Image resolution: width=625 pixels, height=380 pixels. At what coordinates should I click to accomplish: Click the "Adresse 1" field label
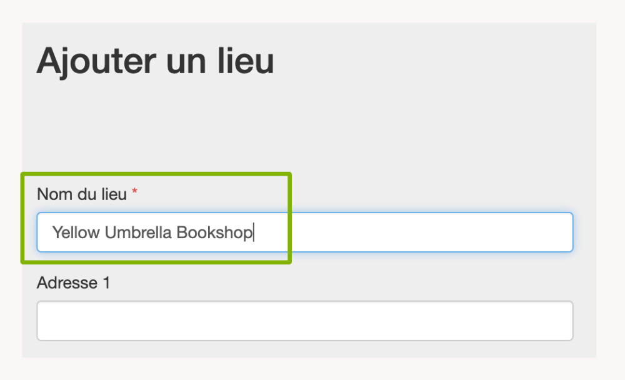tap(73, 283)
